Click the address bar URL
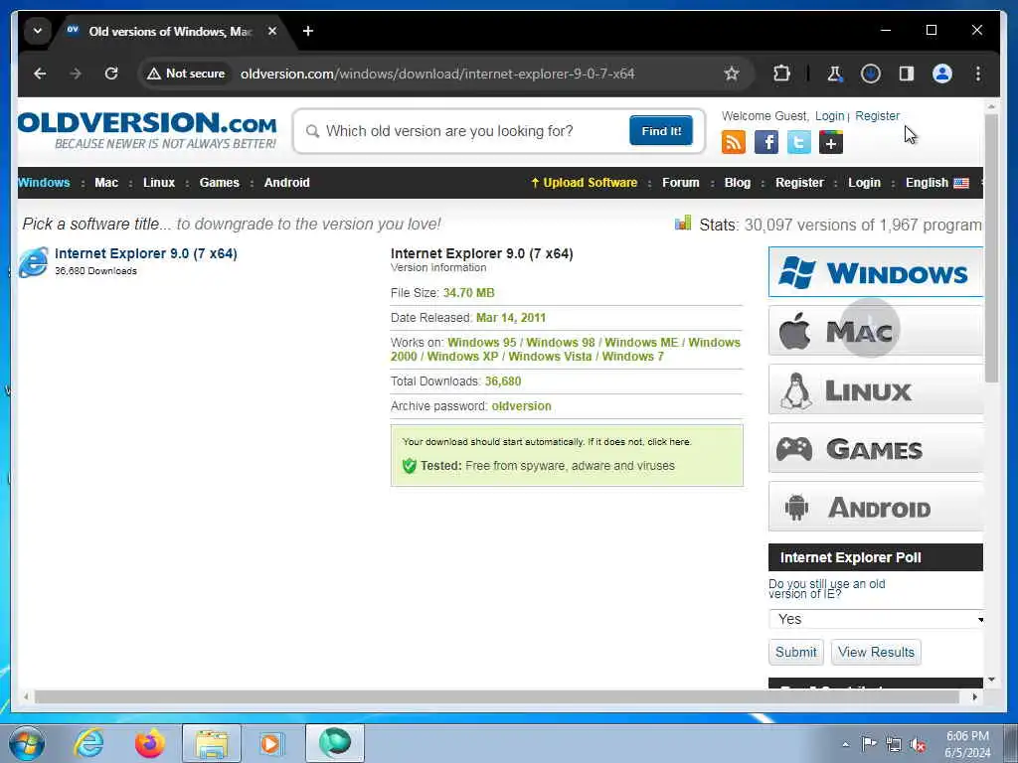This screenshot has width=1018, height=763. pos(437,74)
